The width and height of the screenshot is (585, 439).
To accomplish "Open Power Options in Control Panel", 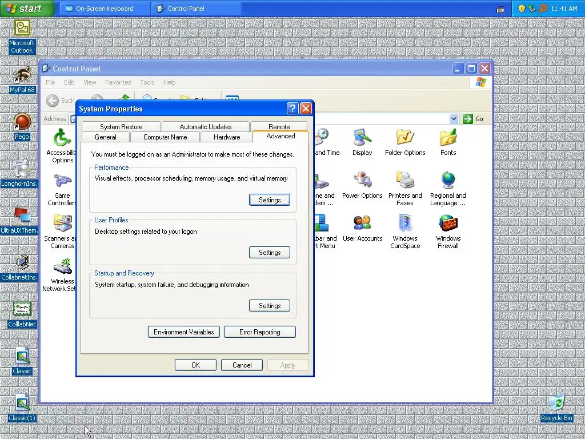I will pyautogui.click(x=362, y=185).
